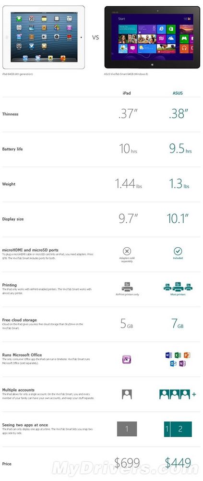Click the Excel icon in ASUS column

[178, 355]
